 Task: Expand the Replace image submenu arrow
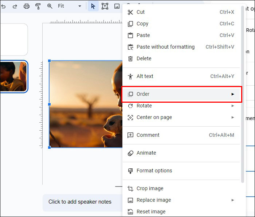click(233, 200)
